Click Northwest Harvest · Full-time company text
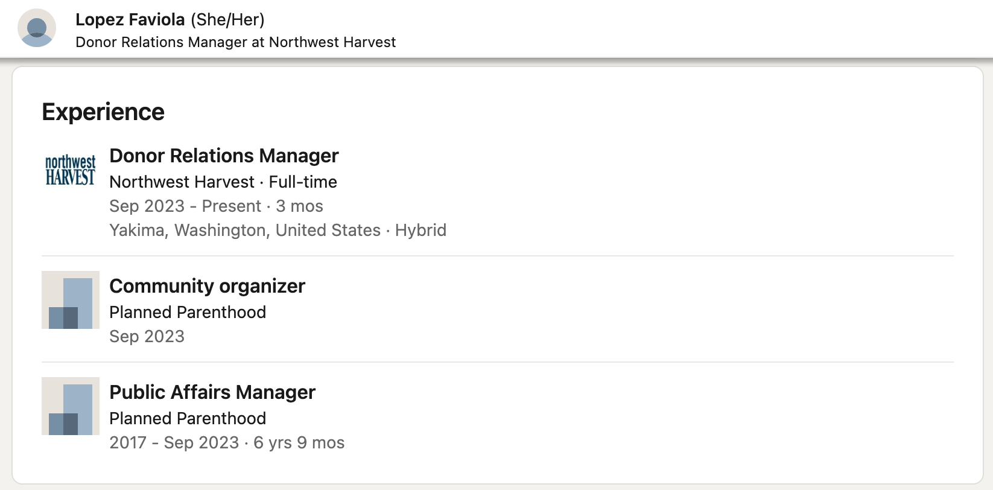Image resolution: width=993 pixels, height=490 pixels. click(223, 182)
